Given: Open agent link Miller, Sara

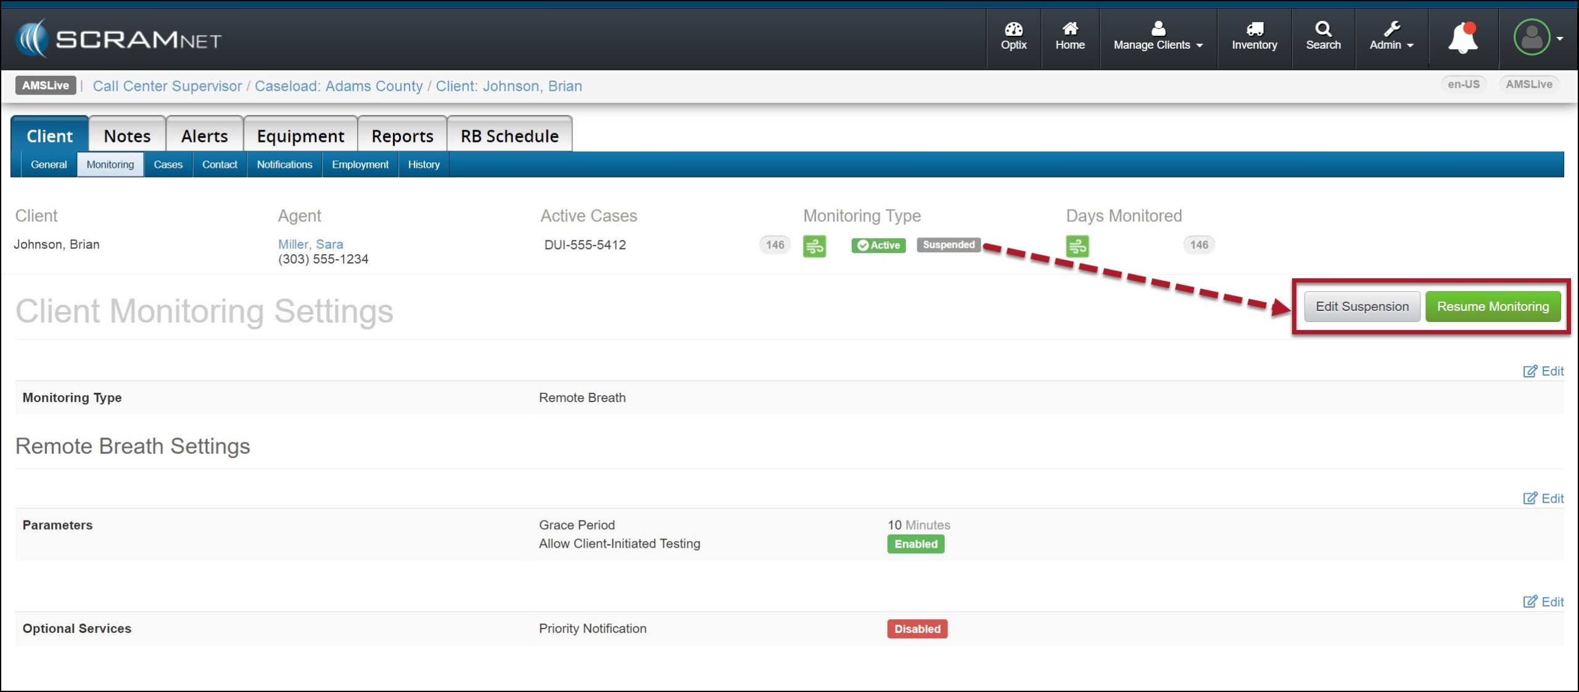Looking at the screenshot, I should pyautogui.click(x=310, y=244).
